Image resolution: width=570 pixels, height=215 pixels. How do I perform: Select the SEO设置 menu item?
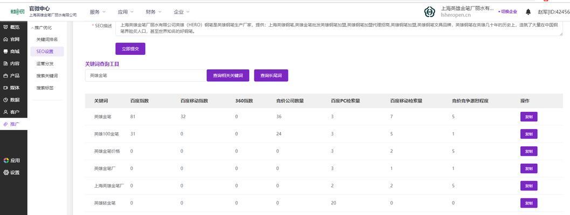click(x=47, y=52)
